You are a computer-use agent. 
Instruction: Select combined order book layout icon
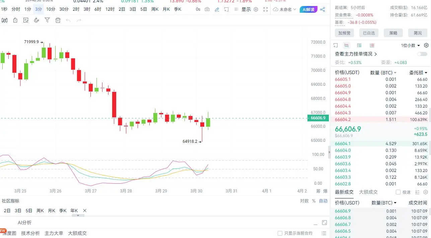click(x=346, y=45)
